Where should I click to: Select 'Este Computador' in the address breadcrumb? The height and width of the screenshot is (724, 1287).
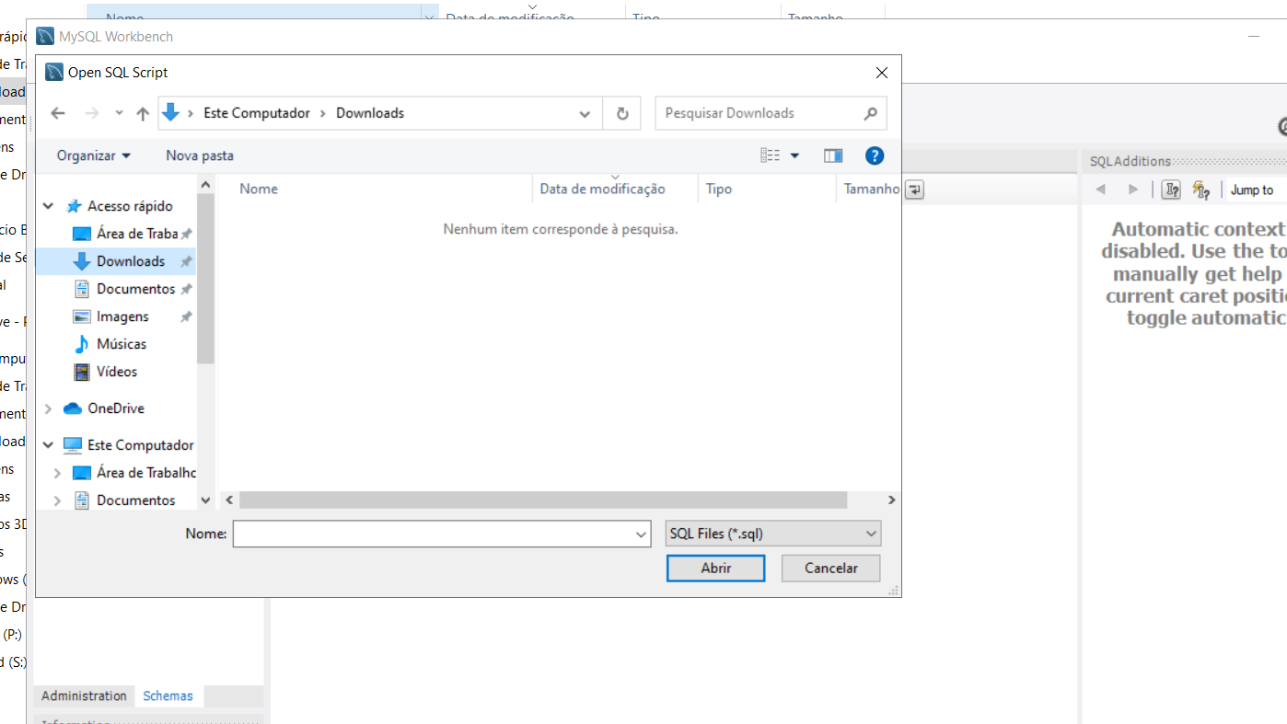[257, 113]
